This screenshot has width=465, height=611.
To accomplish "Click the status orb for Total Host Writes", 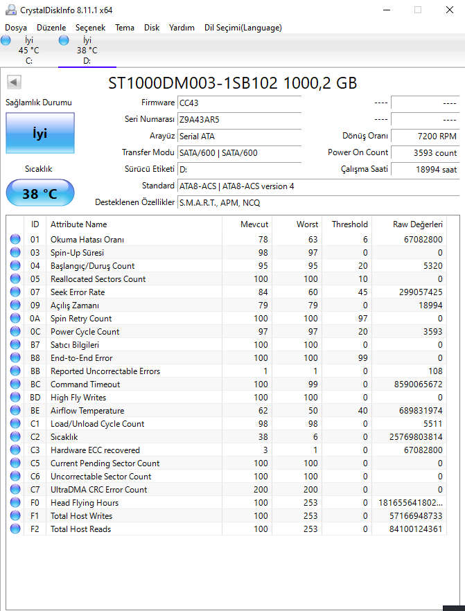I will 15,516.
